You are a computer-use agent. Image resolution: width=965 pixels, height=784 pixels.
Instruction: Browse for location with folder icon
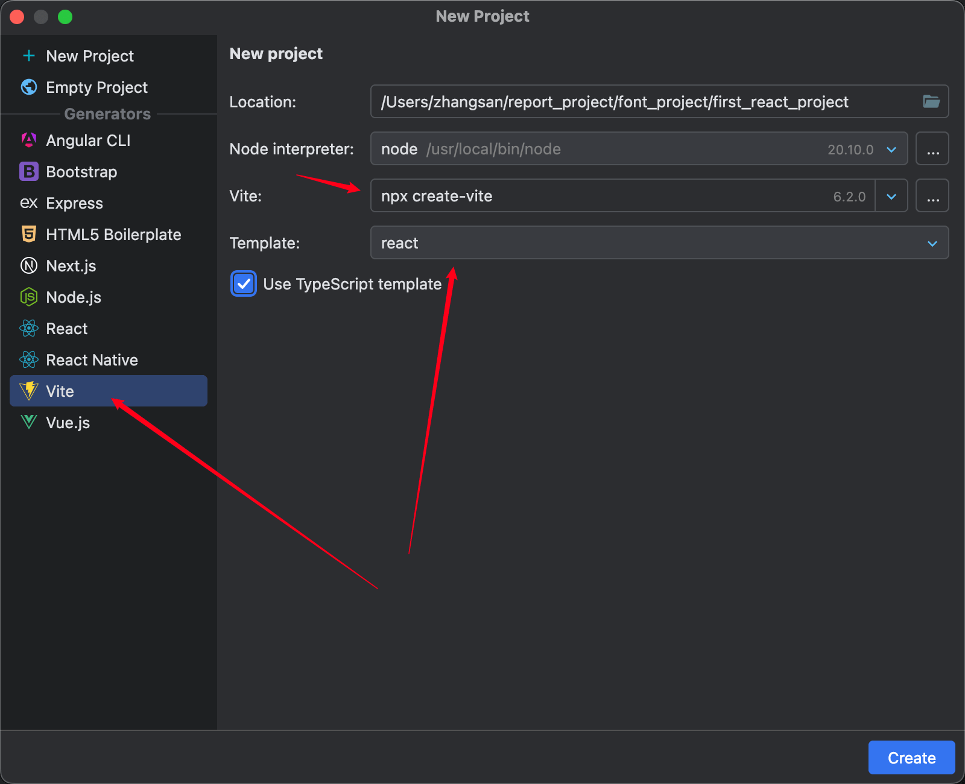tap(931, 101)
